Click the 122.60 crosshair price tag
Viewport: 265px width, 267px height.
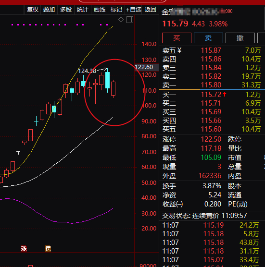pyautogui.click(x=147, y=67)
